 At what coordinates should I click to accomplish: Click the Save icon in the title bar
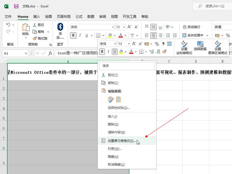pos(16,6)
